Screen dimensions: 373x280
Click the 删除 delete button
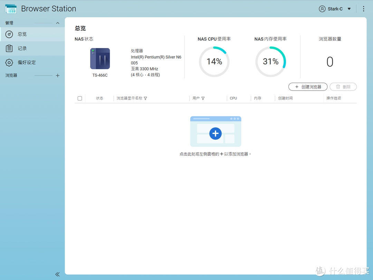click(343, 87)
